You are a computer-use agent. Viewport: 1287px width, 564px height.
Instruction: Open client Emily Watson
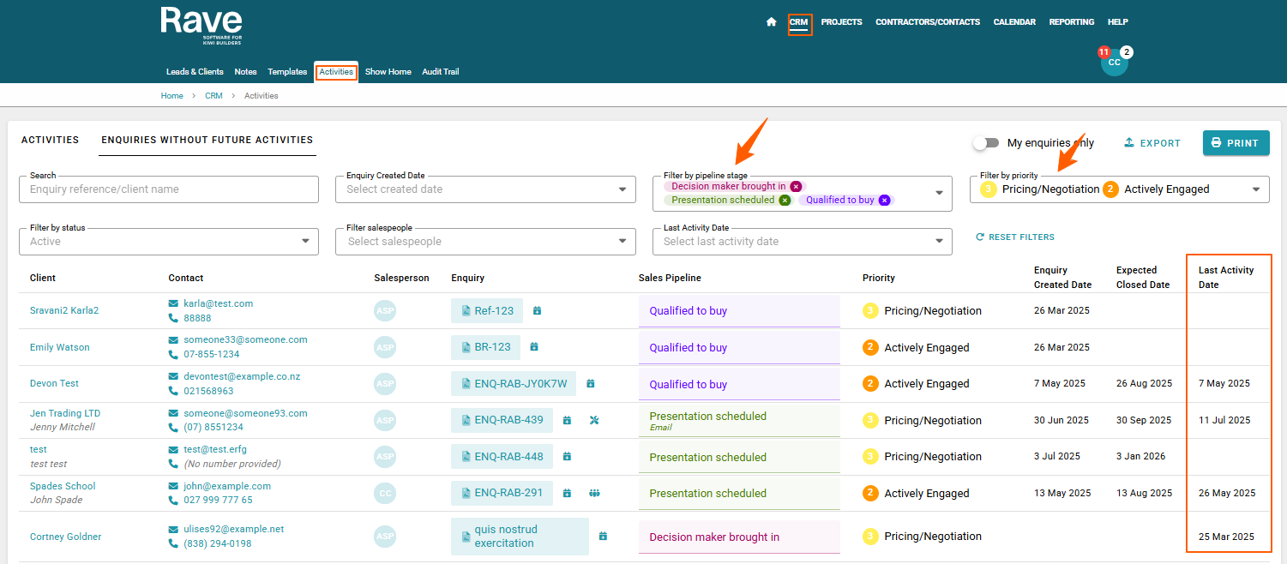[x=60, y=347]
